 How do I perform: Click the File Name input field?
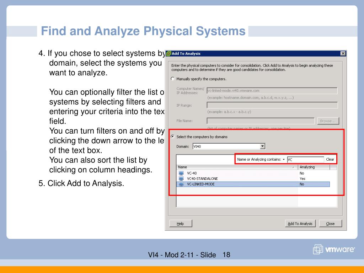tap(261, 121)
